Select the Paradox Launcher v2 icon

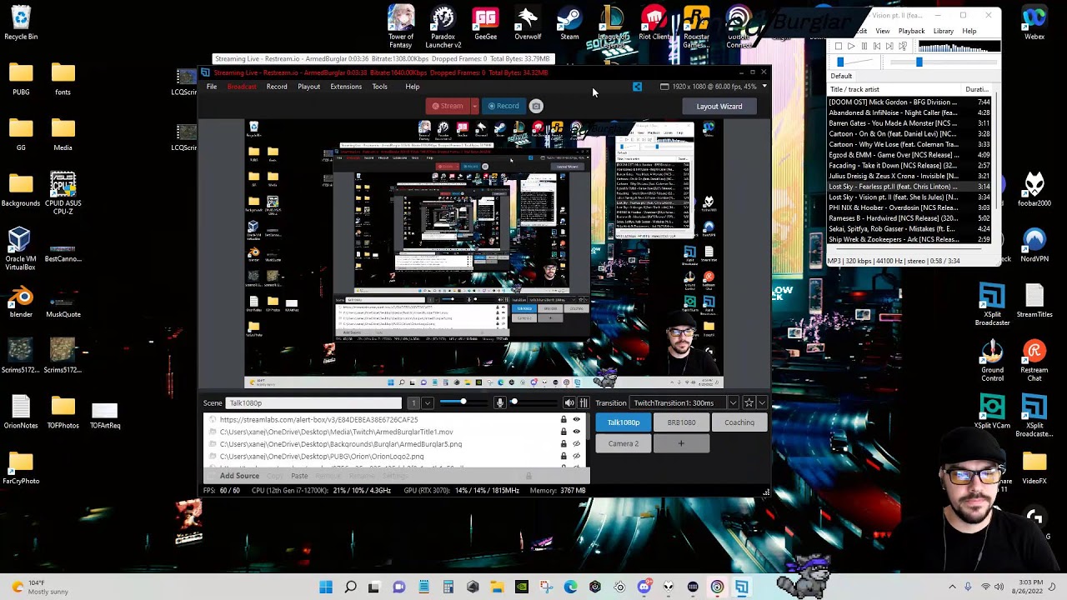point(443,27)
